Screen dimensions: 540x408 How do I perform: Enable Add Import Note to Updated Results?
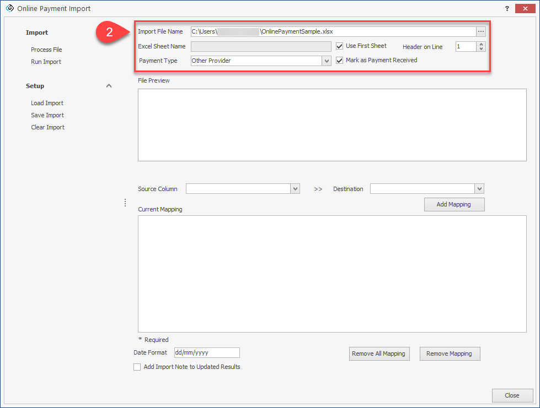pos(137,367)
